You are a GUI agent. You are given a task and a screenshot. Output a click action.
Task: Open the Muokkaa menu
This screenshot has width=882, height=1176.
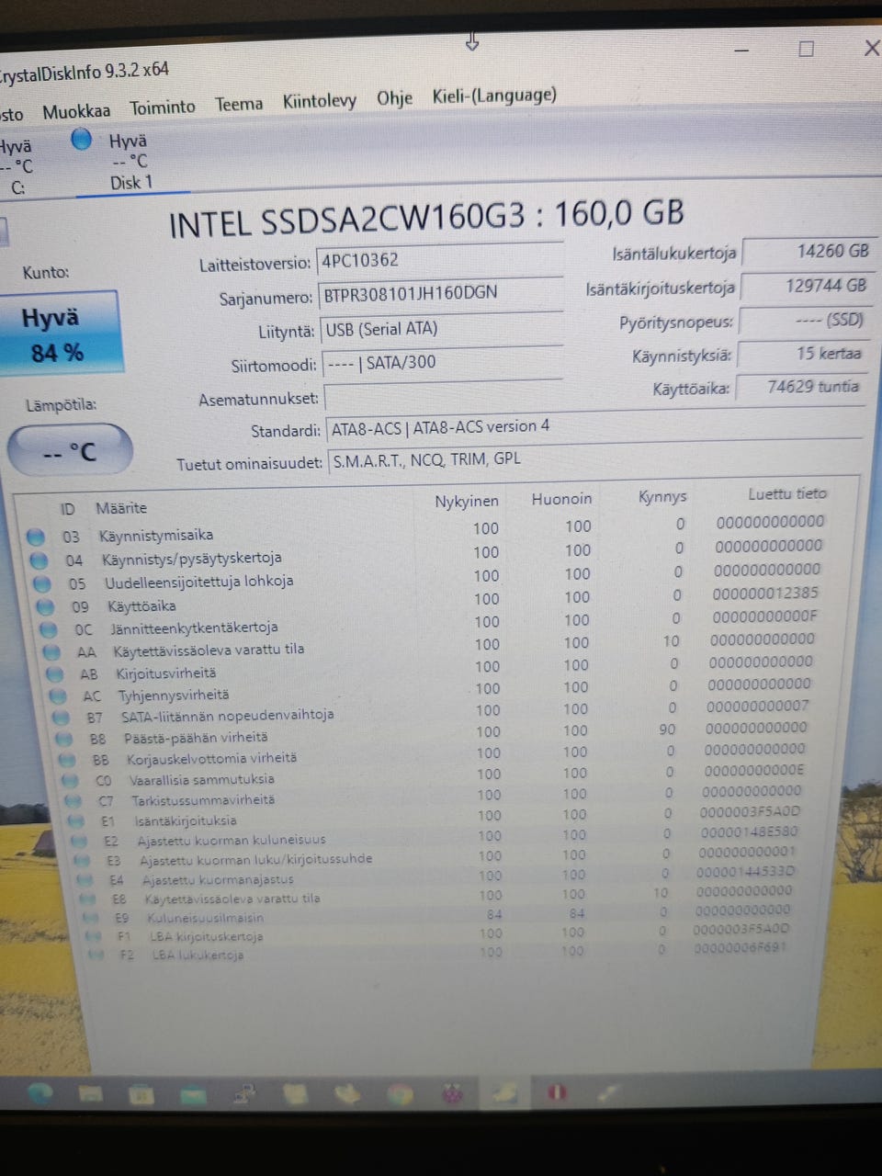click(76, 111)
